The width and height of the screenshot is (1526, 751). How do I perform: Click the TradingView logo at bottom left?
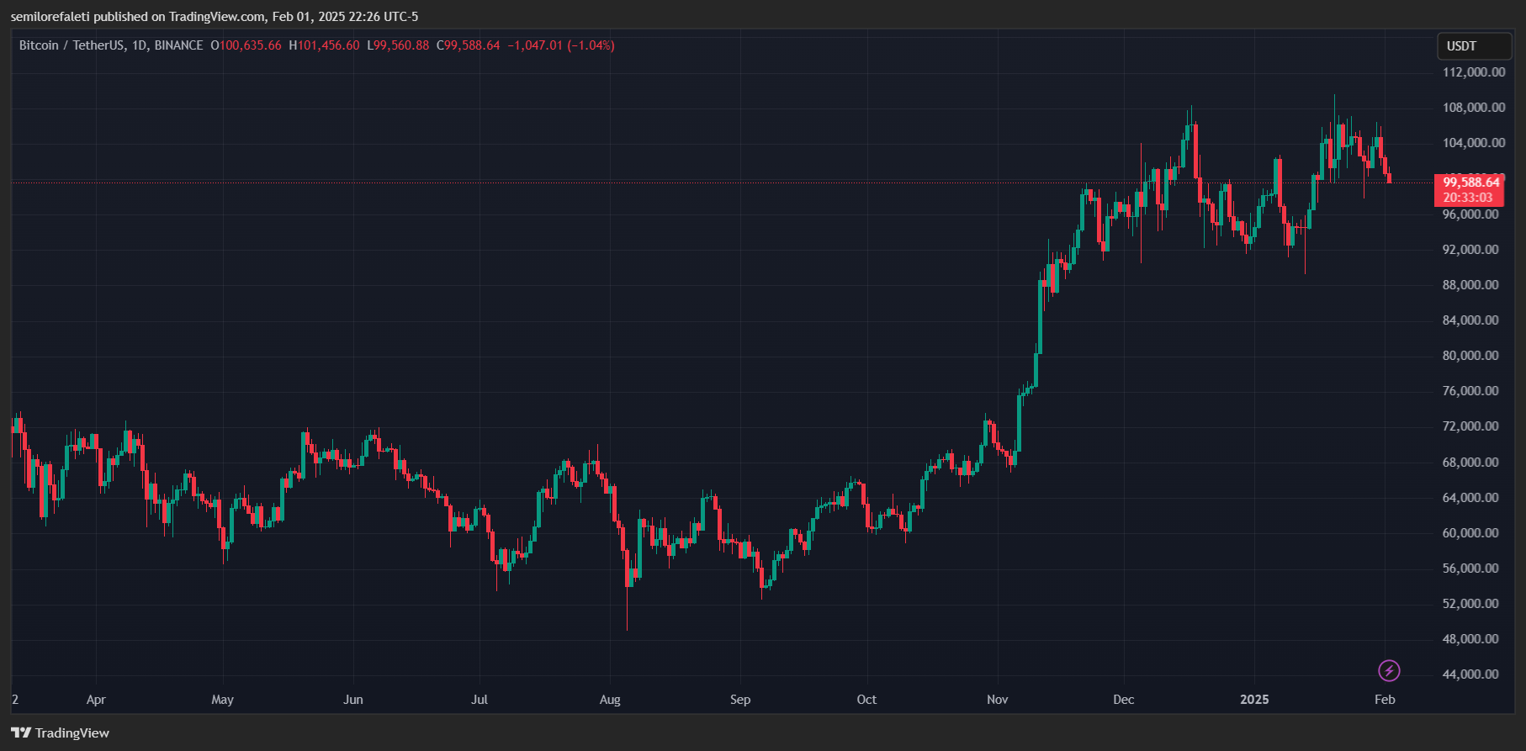click(x=61, y=733)
